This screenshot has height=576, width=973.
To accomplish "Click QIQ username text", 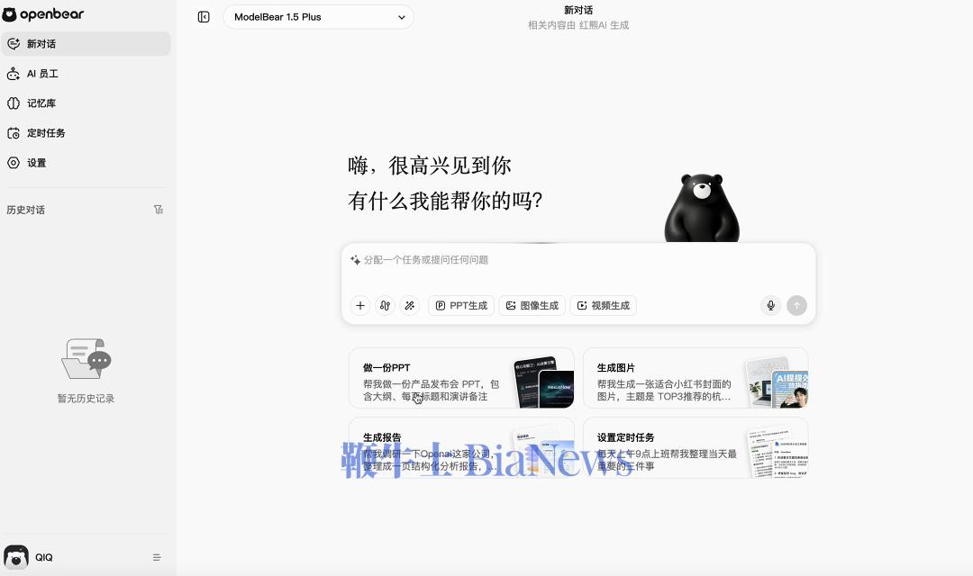I will coord(44,557).
